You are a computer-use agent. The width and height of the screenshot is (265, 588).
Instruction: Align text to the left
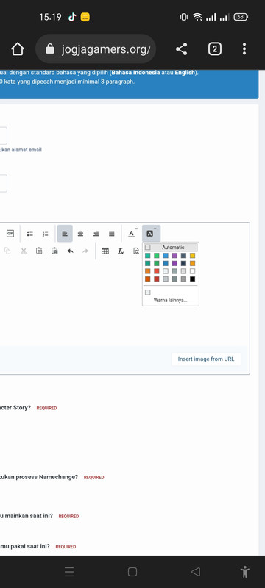point(65,234)
